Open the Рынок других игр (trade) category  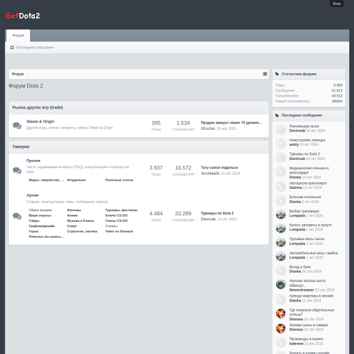coord(38,107)
